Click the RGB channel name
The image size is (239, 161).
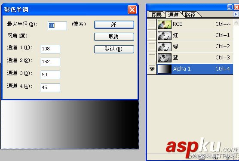(178, 24)
